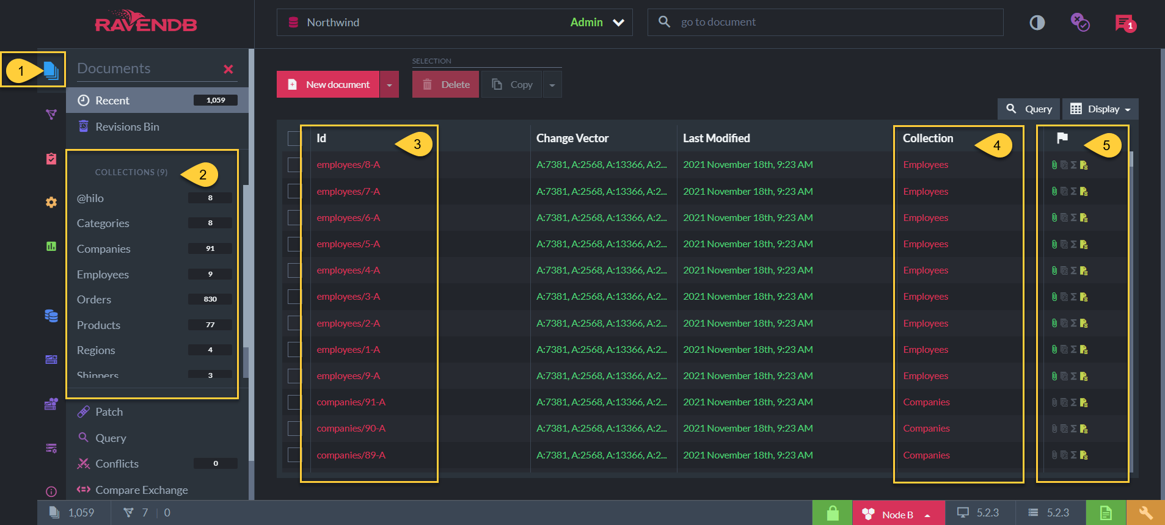Expand the New document dropdown arrow
This screenshot has height=525, width=1165.
pyautogui.click(x=389, y=85)
